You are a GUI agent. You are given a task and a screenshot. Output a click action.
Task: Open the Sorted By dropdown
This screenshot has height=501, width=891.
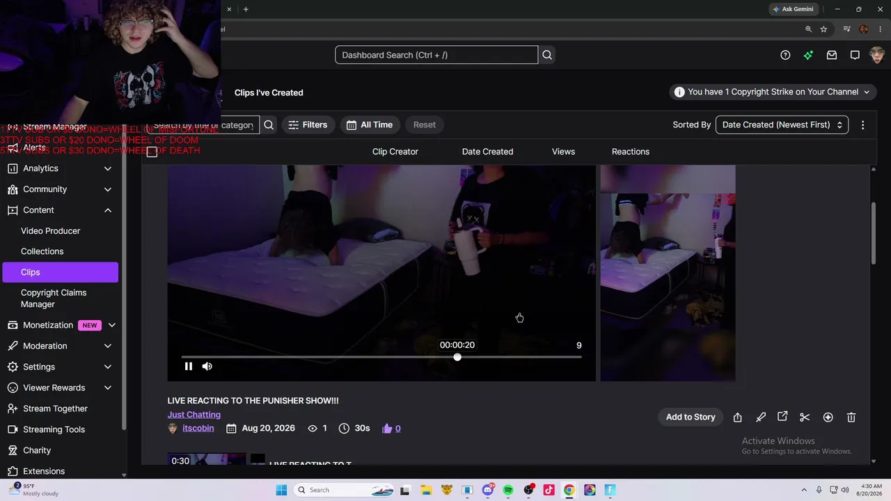[x=782, y=125]
